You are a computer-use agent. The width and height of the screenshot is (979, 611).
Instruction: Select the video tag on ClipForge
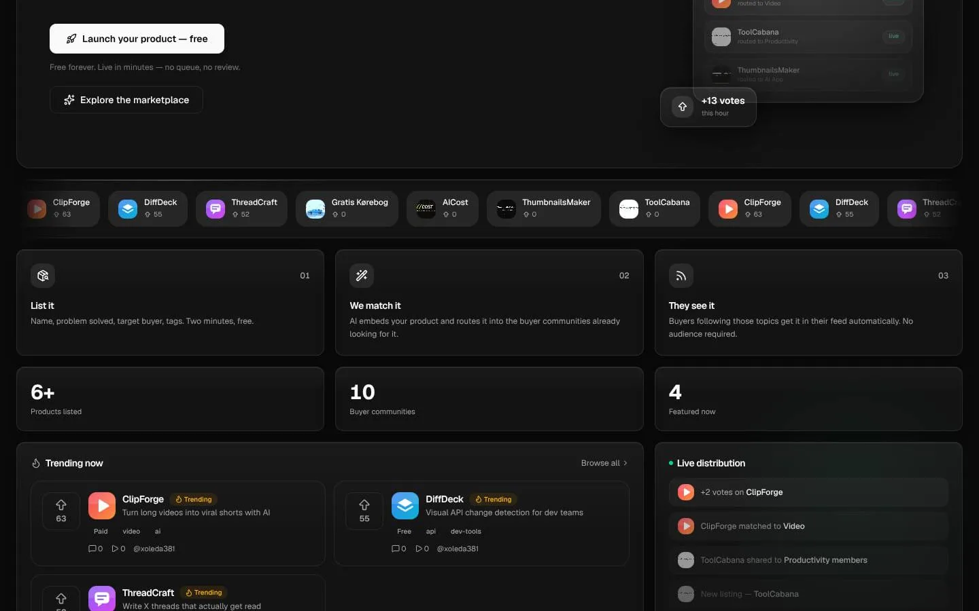[131, 532]
